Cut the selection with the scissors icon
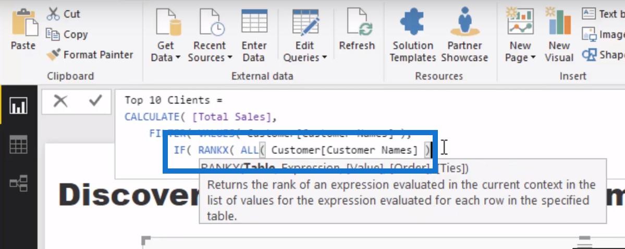 64,14
